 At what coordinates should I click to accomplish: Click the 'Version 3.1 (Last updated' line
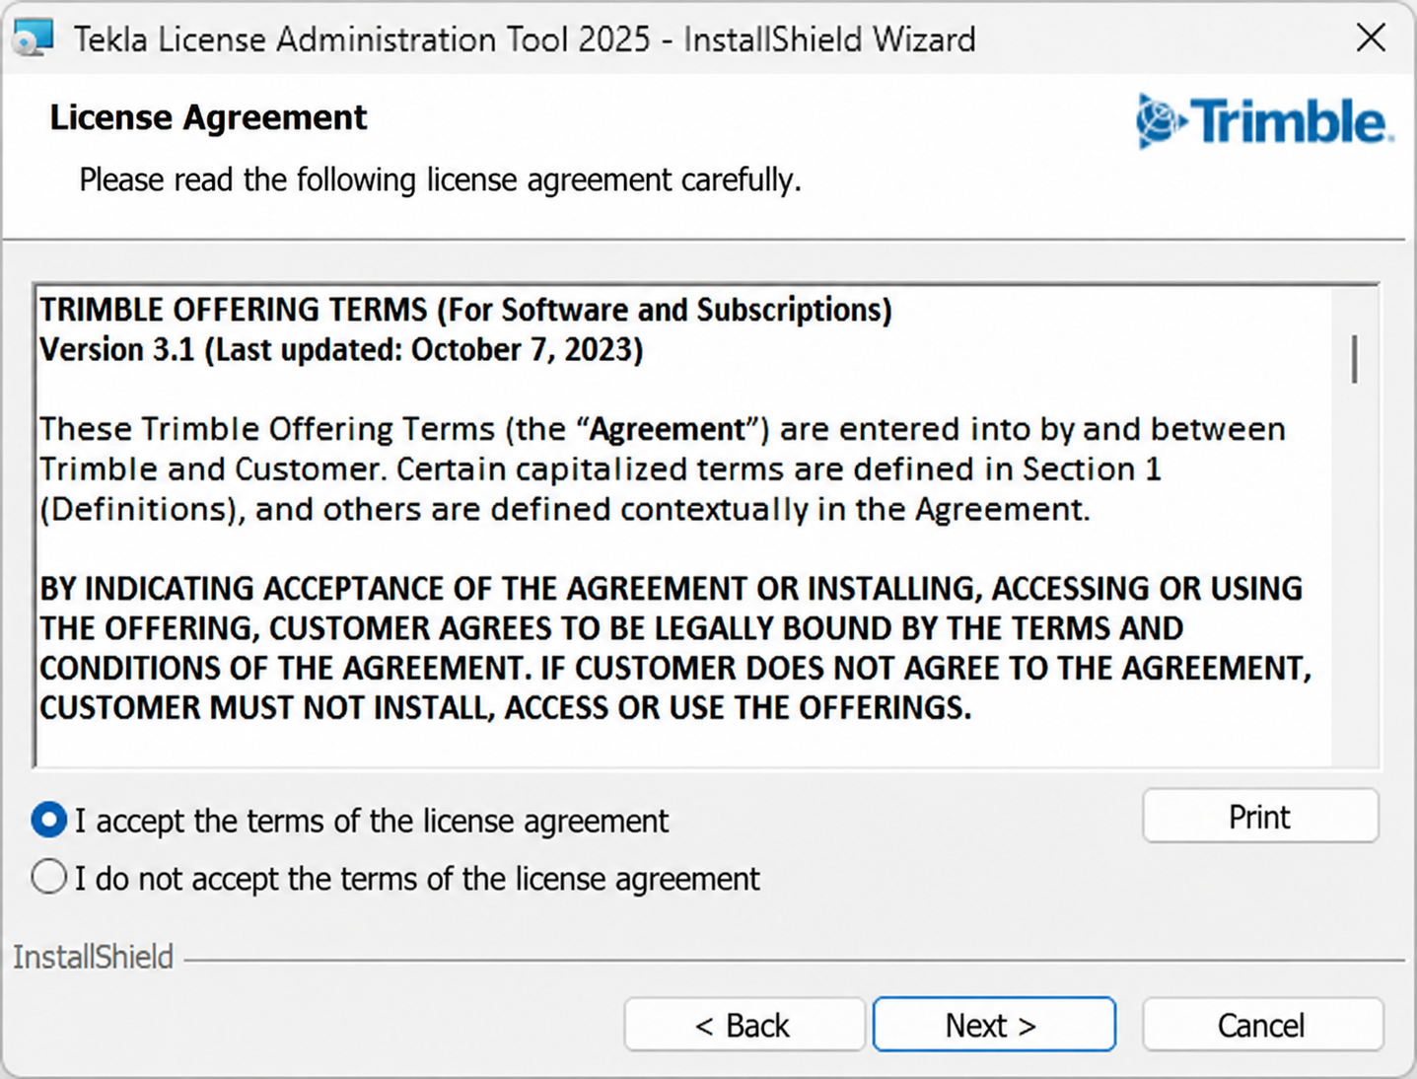[341, 350]
